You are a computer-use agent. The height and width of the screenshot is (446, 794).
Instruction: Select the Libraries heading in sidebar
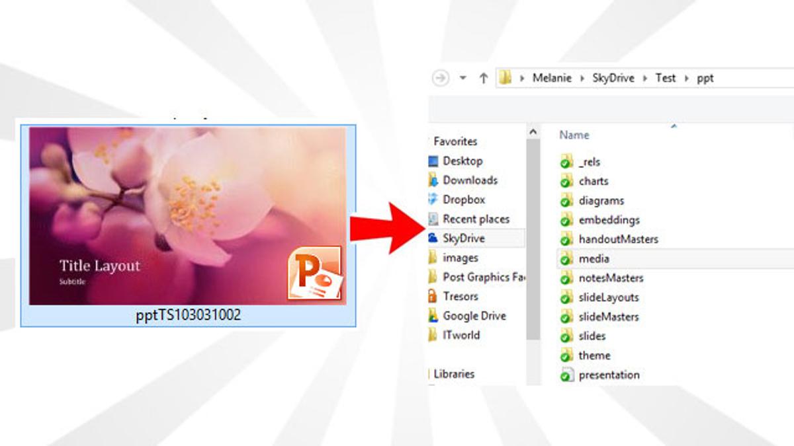click(454, 374)
